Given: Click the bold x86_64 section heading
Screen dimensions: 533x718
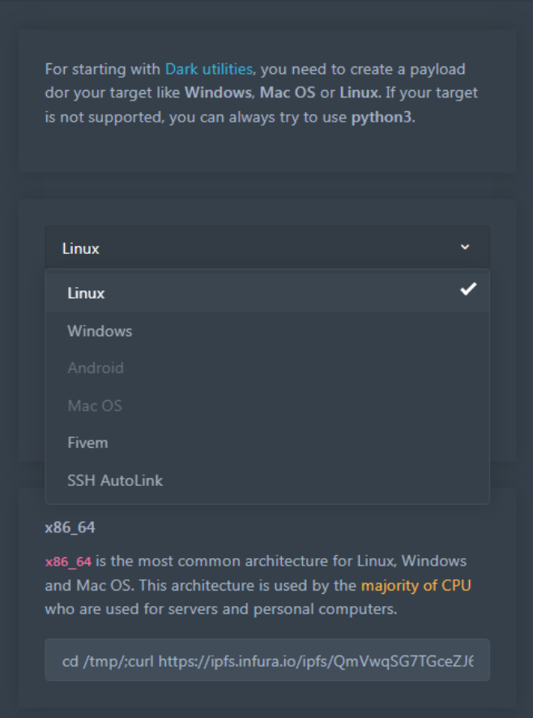Looking at the screenshot, I should (70, 527).
